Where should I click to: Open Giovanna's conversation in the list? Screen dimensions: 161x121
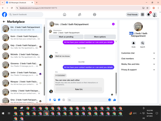tap(22, 65)
